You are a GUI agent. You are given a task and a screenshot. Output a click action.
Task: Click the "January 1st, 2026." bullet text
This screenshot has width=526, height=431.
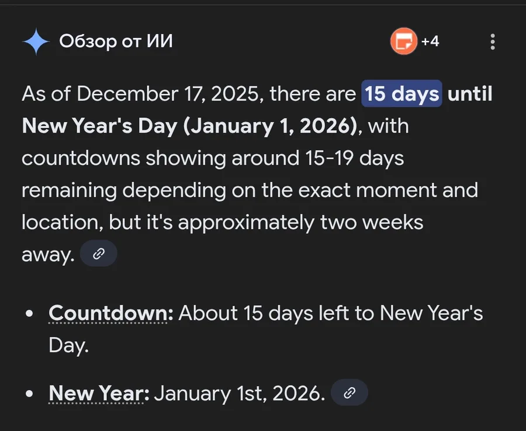[240, 393]
